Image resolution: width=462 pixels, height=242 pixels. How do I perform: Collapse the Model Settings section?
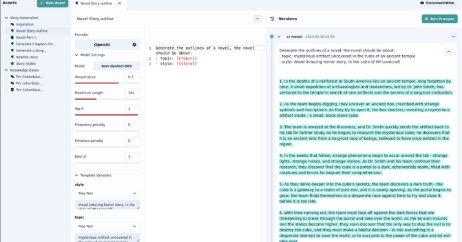[x=76, y=55]
